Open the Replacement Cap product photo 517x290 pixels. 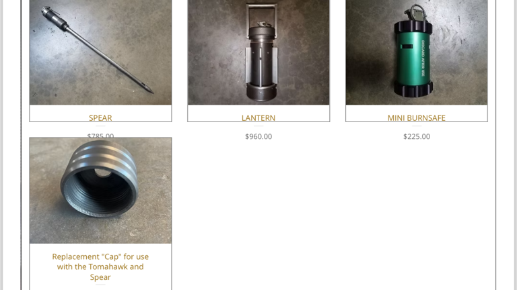click(x=100, y=191)
